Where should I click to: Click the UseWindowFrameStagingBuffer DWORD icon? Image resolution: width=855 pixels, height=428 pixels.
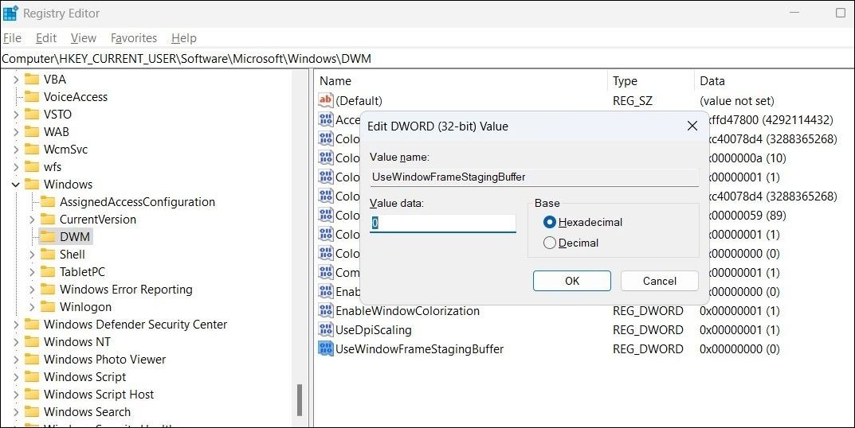click(326, 349)
